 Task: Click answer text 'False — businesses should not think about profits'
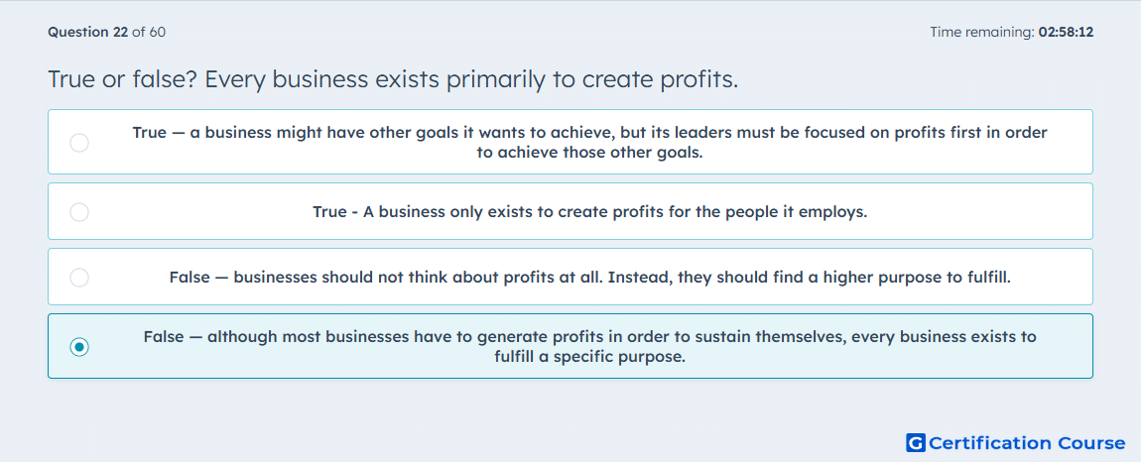tap(590, 278)
